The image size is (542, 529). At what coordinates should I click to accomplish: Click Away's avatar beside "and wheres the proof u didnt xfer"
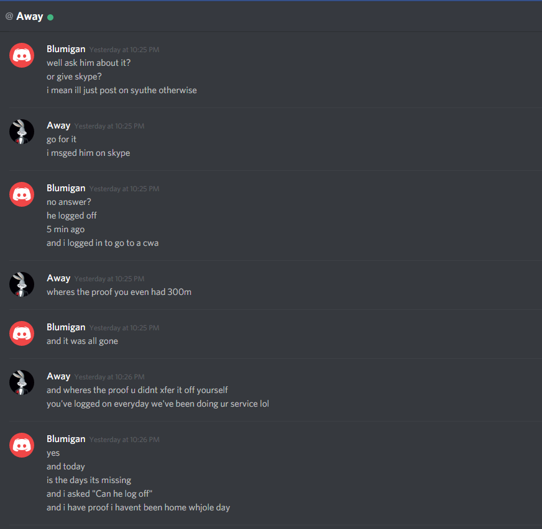(22, 382)
